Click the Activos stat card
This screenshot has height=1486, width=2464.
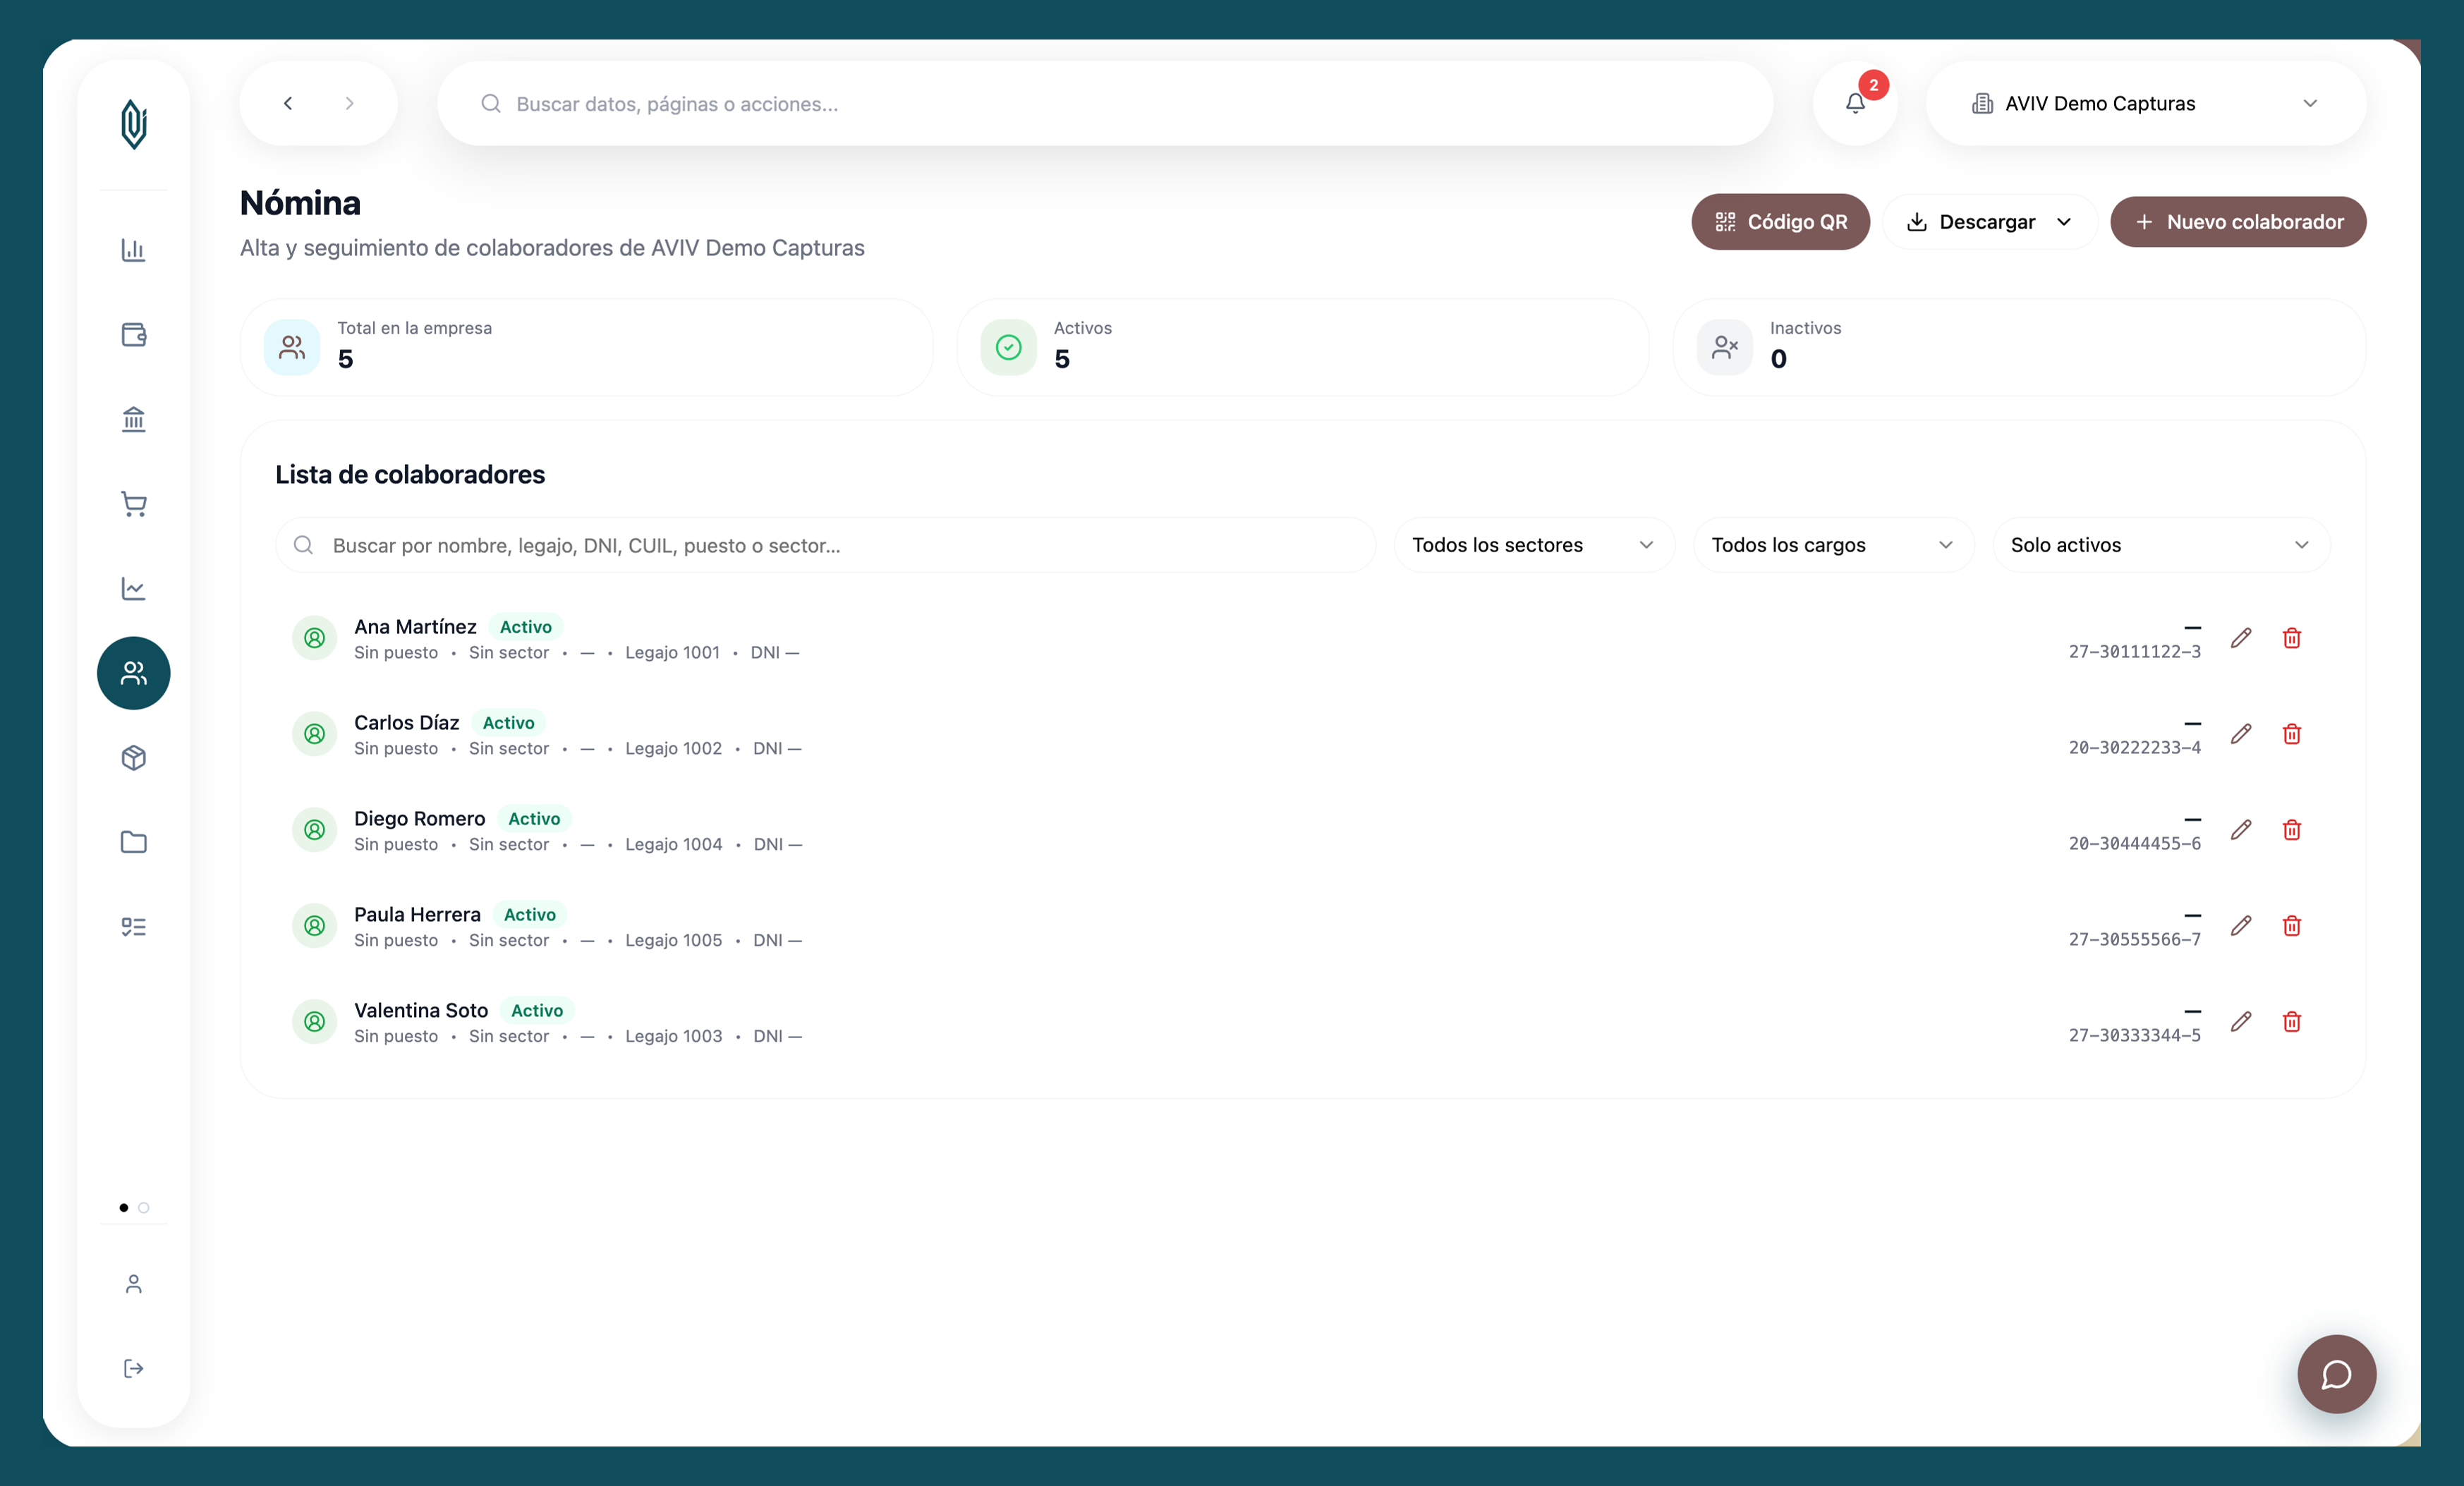1303,347
